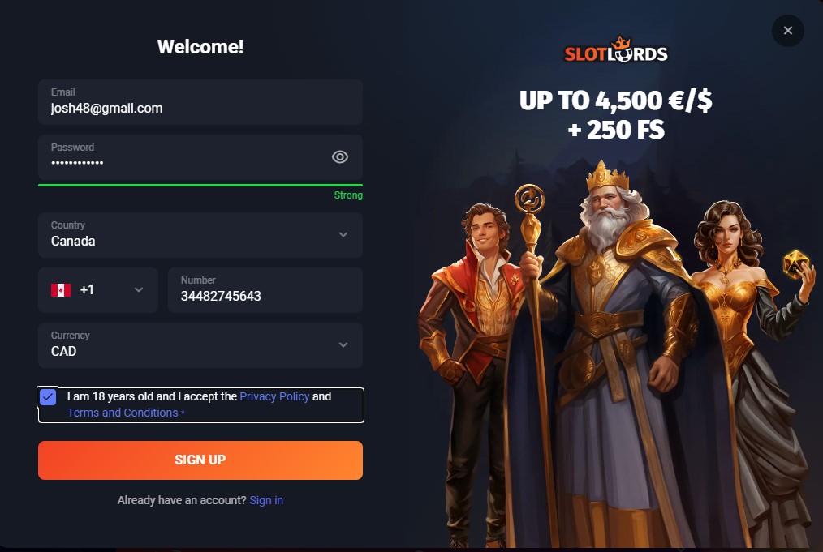Screen dimensions: 823x552
Task: Click the SIGN UP button
Action: click(x=200, y=460)
